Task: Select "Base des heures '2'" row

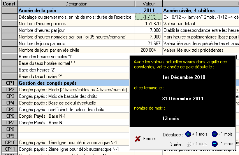Action: click(x=74, y=70)
